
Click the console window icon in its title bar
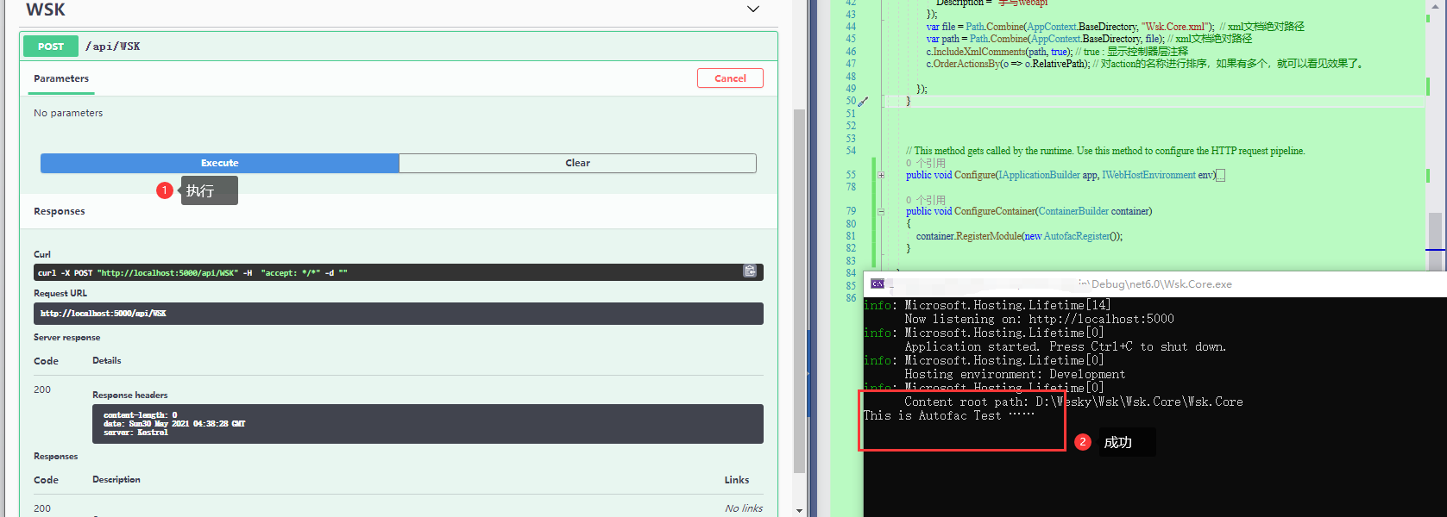878,283
